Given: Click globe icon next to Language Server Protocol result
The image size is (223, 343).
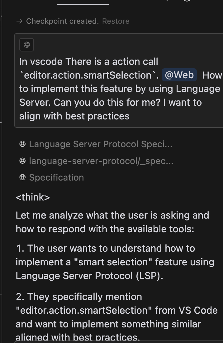Looking at the screenshot, I should pos(22,144).
